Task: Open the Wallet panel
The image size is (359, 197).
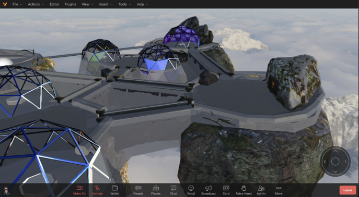Action: 115,190
